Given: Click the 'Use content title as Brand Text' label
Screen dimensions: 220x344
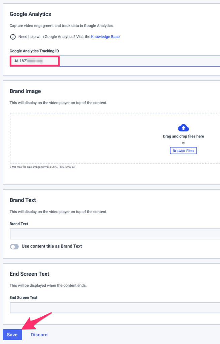Looking at the screenshot, I should (52, 246).
